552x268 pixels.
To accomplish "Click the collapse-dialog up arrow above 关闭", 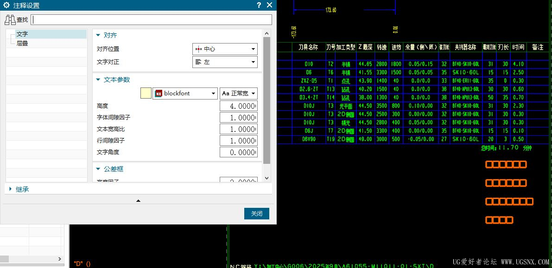I will coord(139,201).
